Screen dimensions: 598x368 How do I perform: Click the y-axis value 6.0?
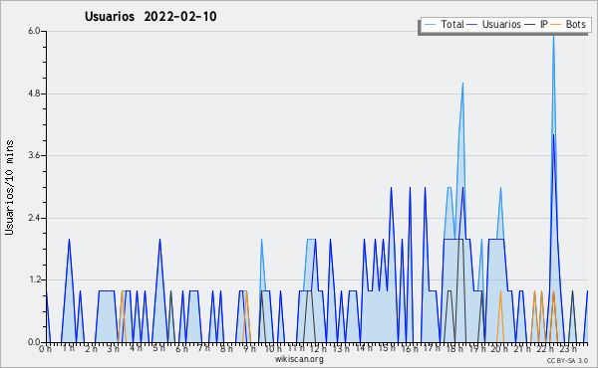pos(34,31)
